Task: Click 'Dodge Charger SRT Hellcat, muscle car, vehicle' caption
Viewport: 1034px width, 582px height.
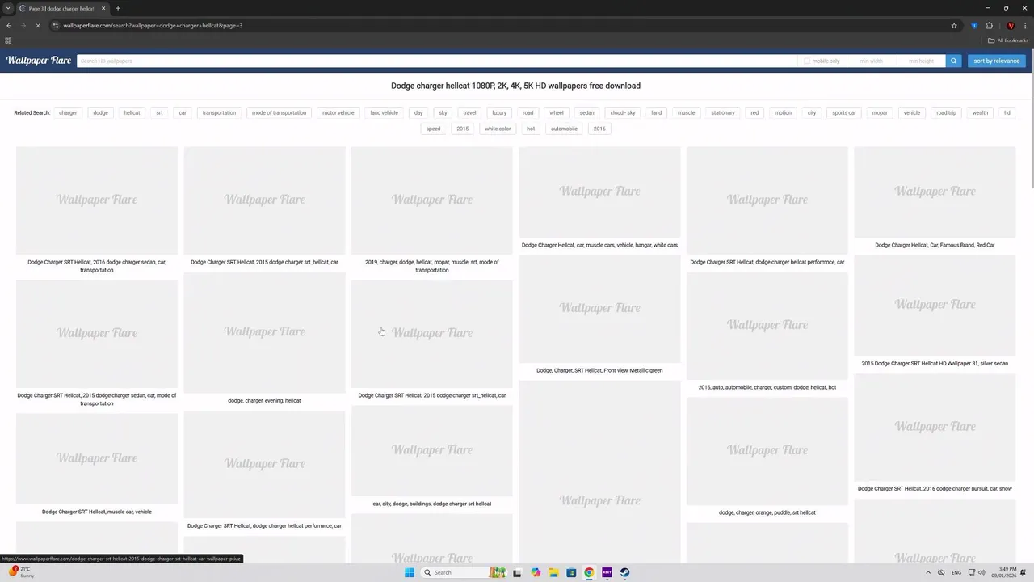Action: click(x=97, y=512)
